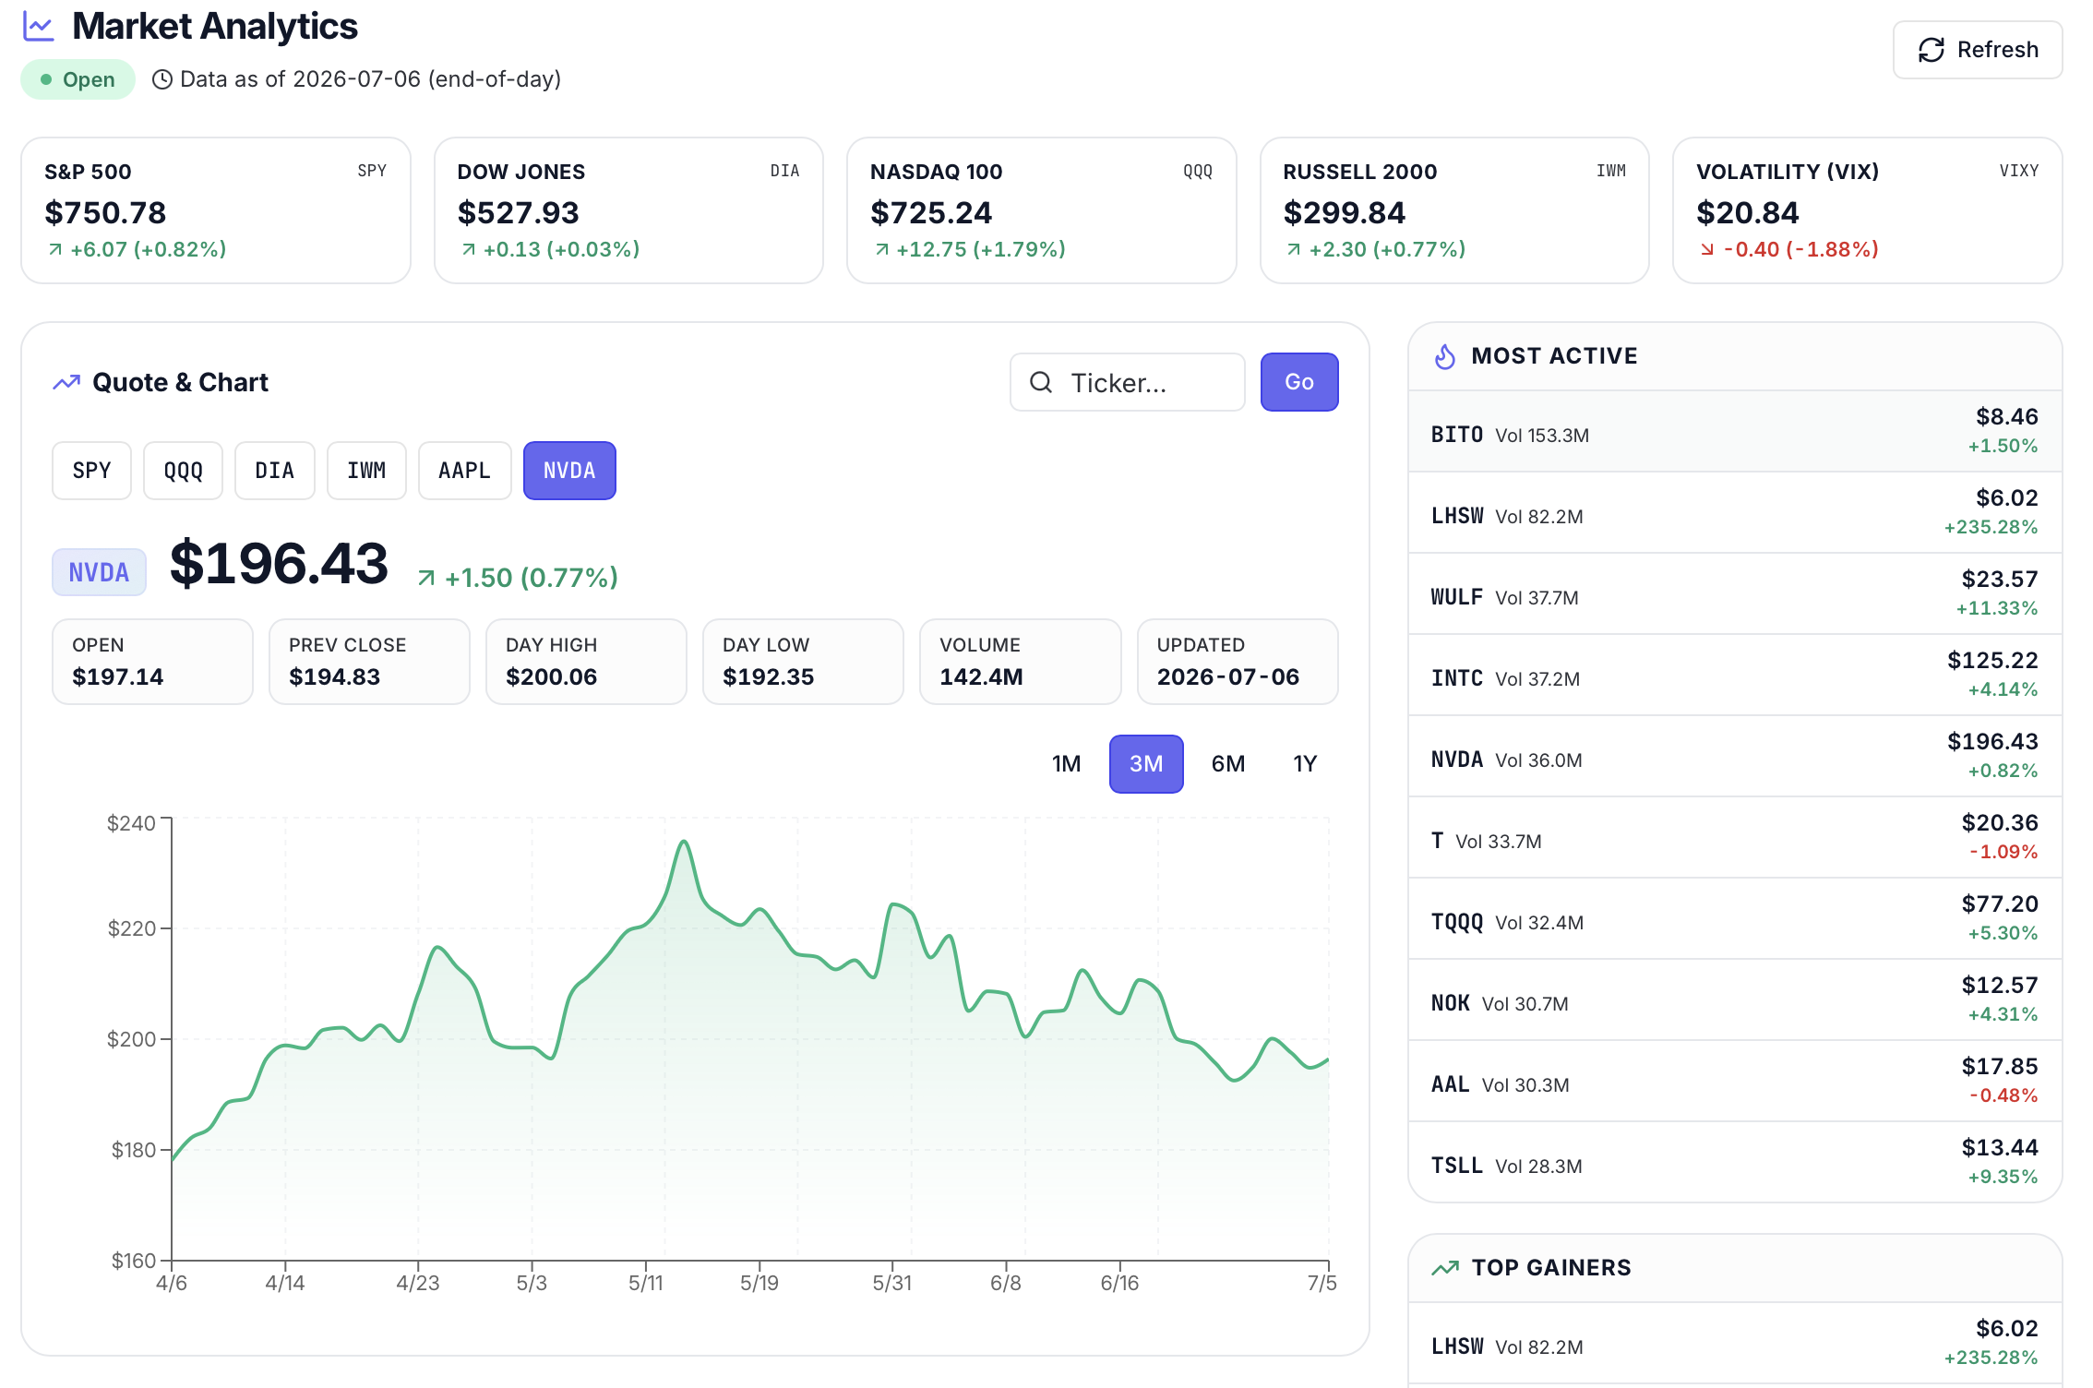The height and width of the screenshot is (1388, 2093).
Task: Select the AAPL ticker chip
Action: pos(464,471)
